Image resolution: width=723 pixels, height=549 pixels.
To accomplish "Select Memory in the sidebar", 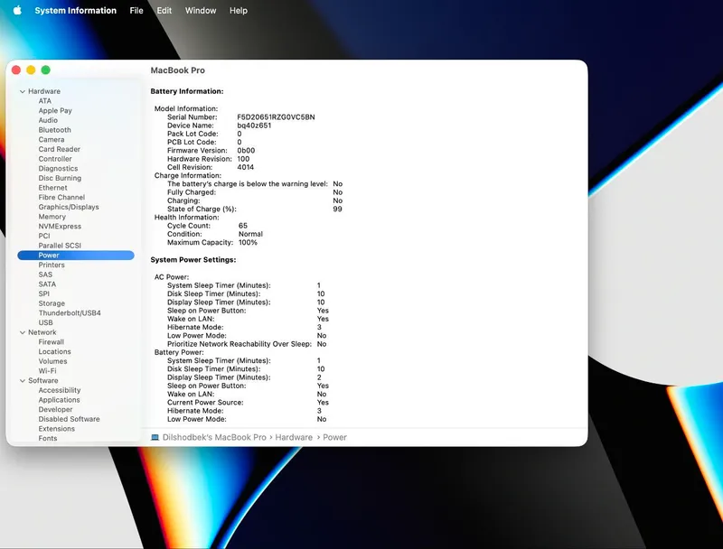I will point(52,217).
